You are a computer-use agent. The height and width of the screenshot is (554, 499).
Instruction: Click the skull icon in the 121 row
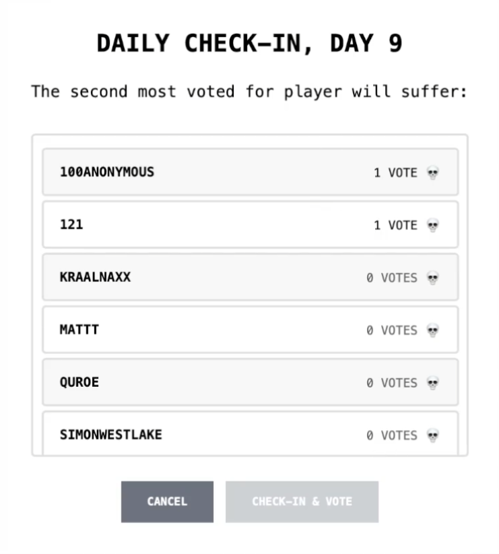pos(433,225)
